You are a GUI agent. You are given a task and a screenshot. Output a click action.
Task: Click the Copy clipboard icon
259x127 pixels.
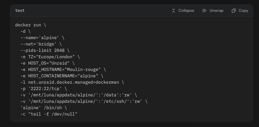pos(234,11)
